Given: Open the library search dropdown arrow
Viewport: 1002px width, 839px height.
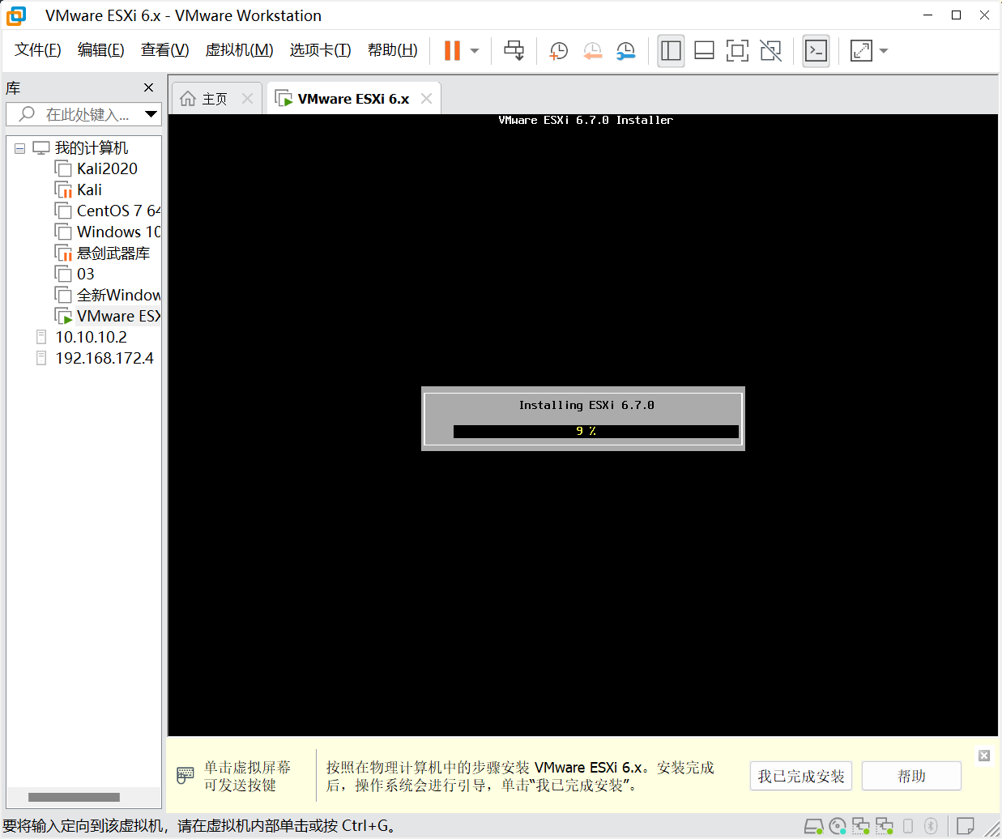Looking at the screenshot, I should [151, 114].
